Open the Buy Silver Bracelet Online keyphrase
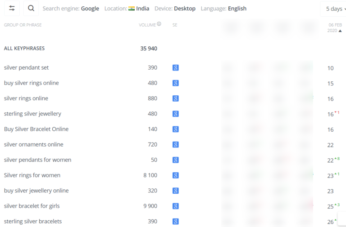Image resolution: width=346 pixels, height=227 pixels. coord(36,129)
